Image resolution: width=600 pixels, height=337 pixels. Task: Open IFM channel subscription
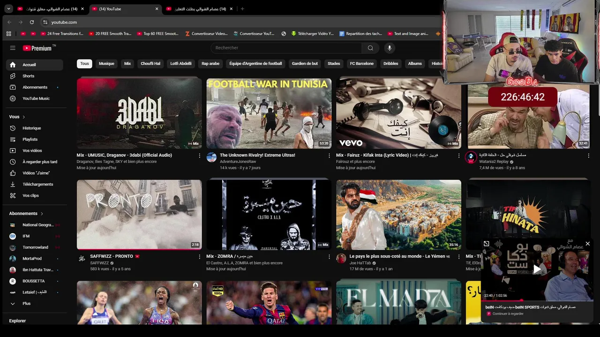pos(35,236)
